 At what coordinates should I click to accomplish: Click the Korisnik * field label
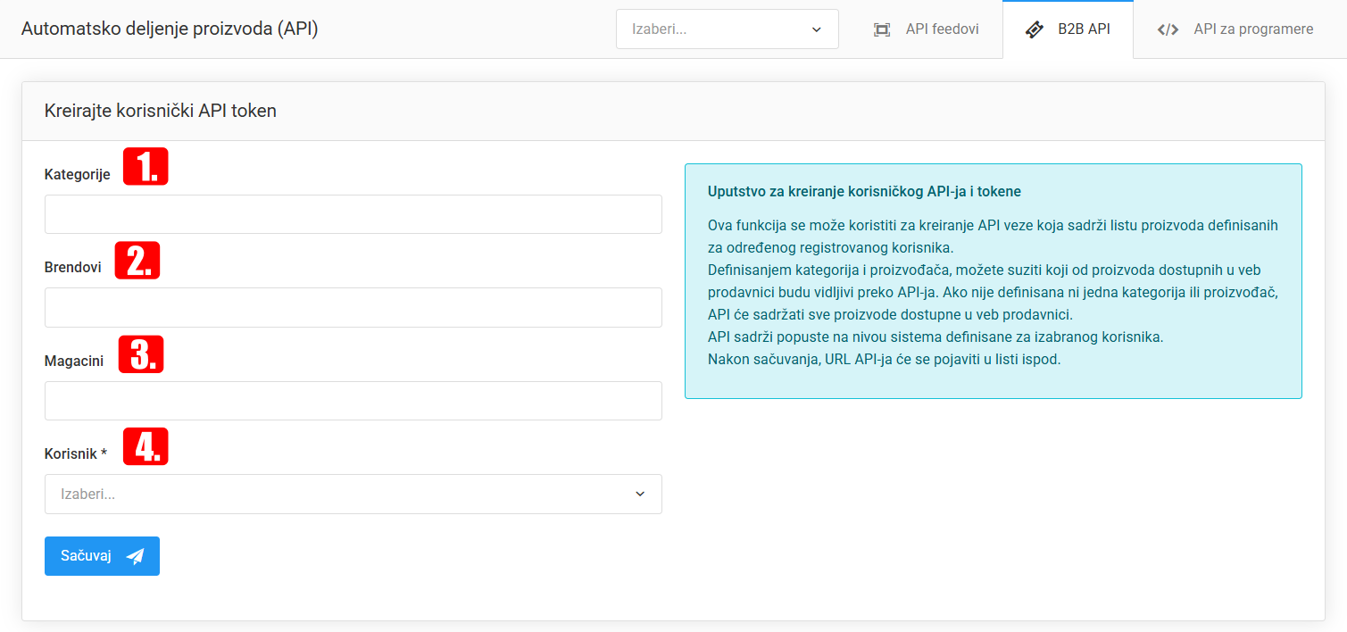[76, 454]
